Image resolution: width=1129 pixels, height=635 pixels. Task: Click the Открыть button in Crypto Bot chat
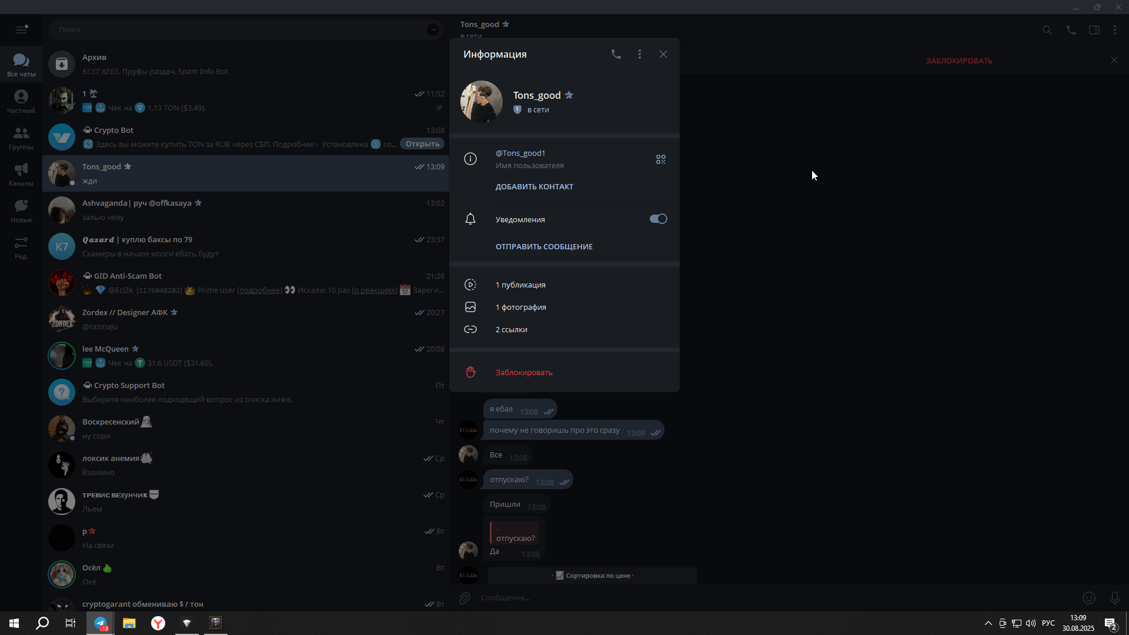click(x=422, y=144)
